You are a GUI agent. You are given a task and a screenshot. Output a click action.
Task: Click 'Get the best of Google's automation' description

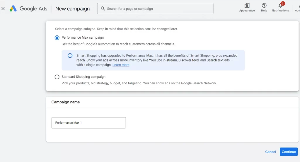[118, 44]
